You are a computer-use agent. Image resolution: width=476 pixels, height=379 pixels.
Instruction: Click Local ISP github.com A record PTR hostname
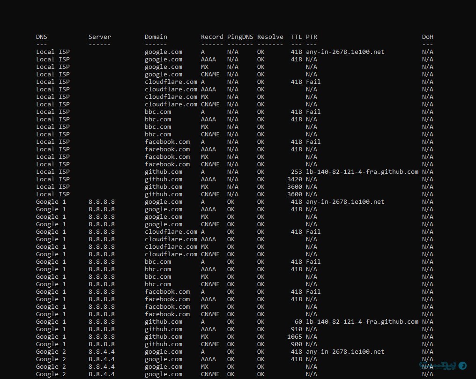[362, 172]
